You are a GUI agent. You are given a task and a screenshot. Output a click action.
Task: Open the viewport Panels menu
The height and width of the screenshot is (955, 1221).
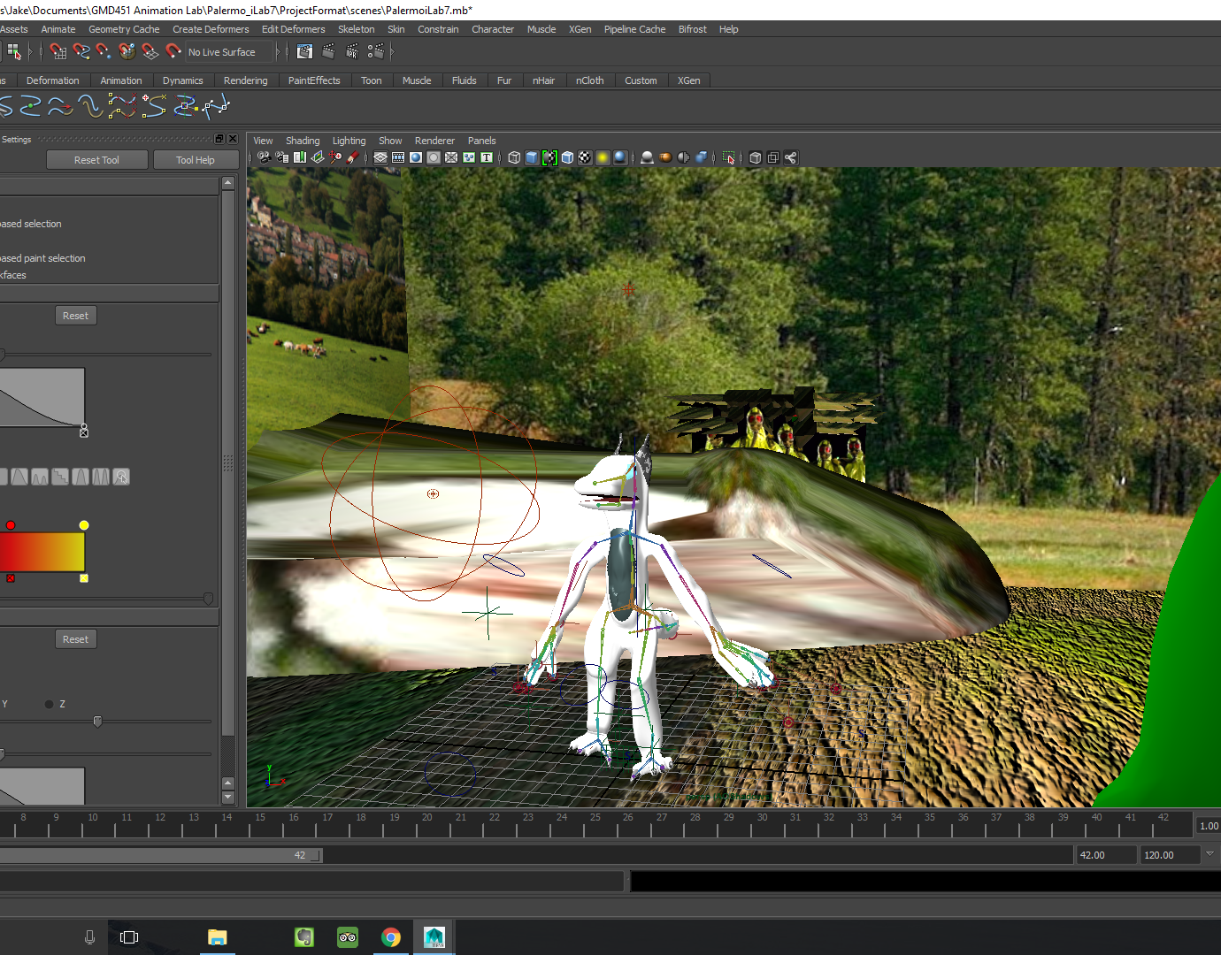click(x=482, y=141)
